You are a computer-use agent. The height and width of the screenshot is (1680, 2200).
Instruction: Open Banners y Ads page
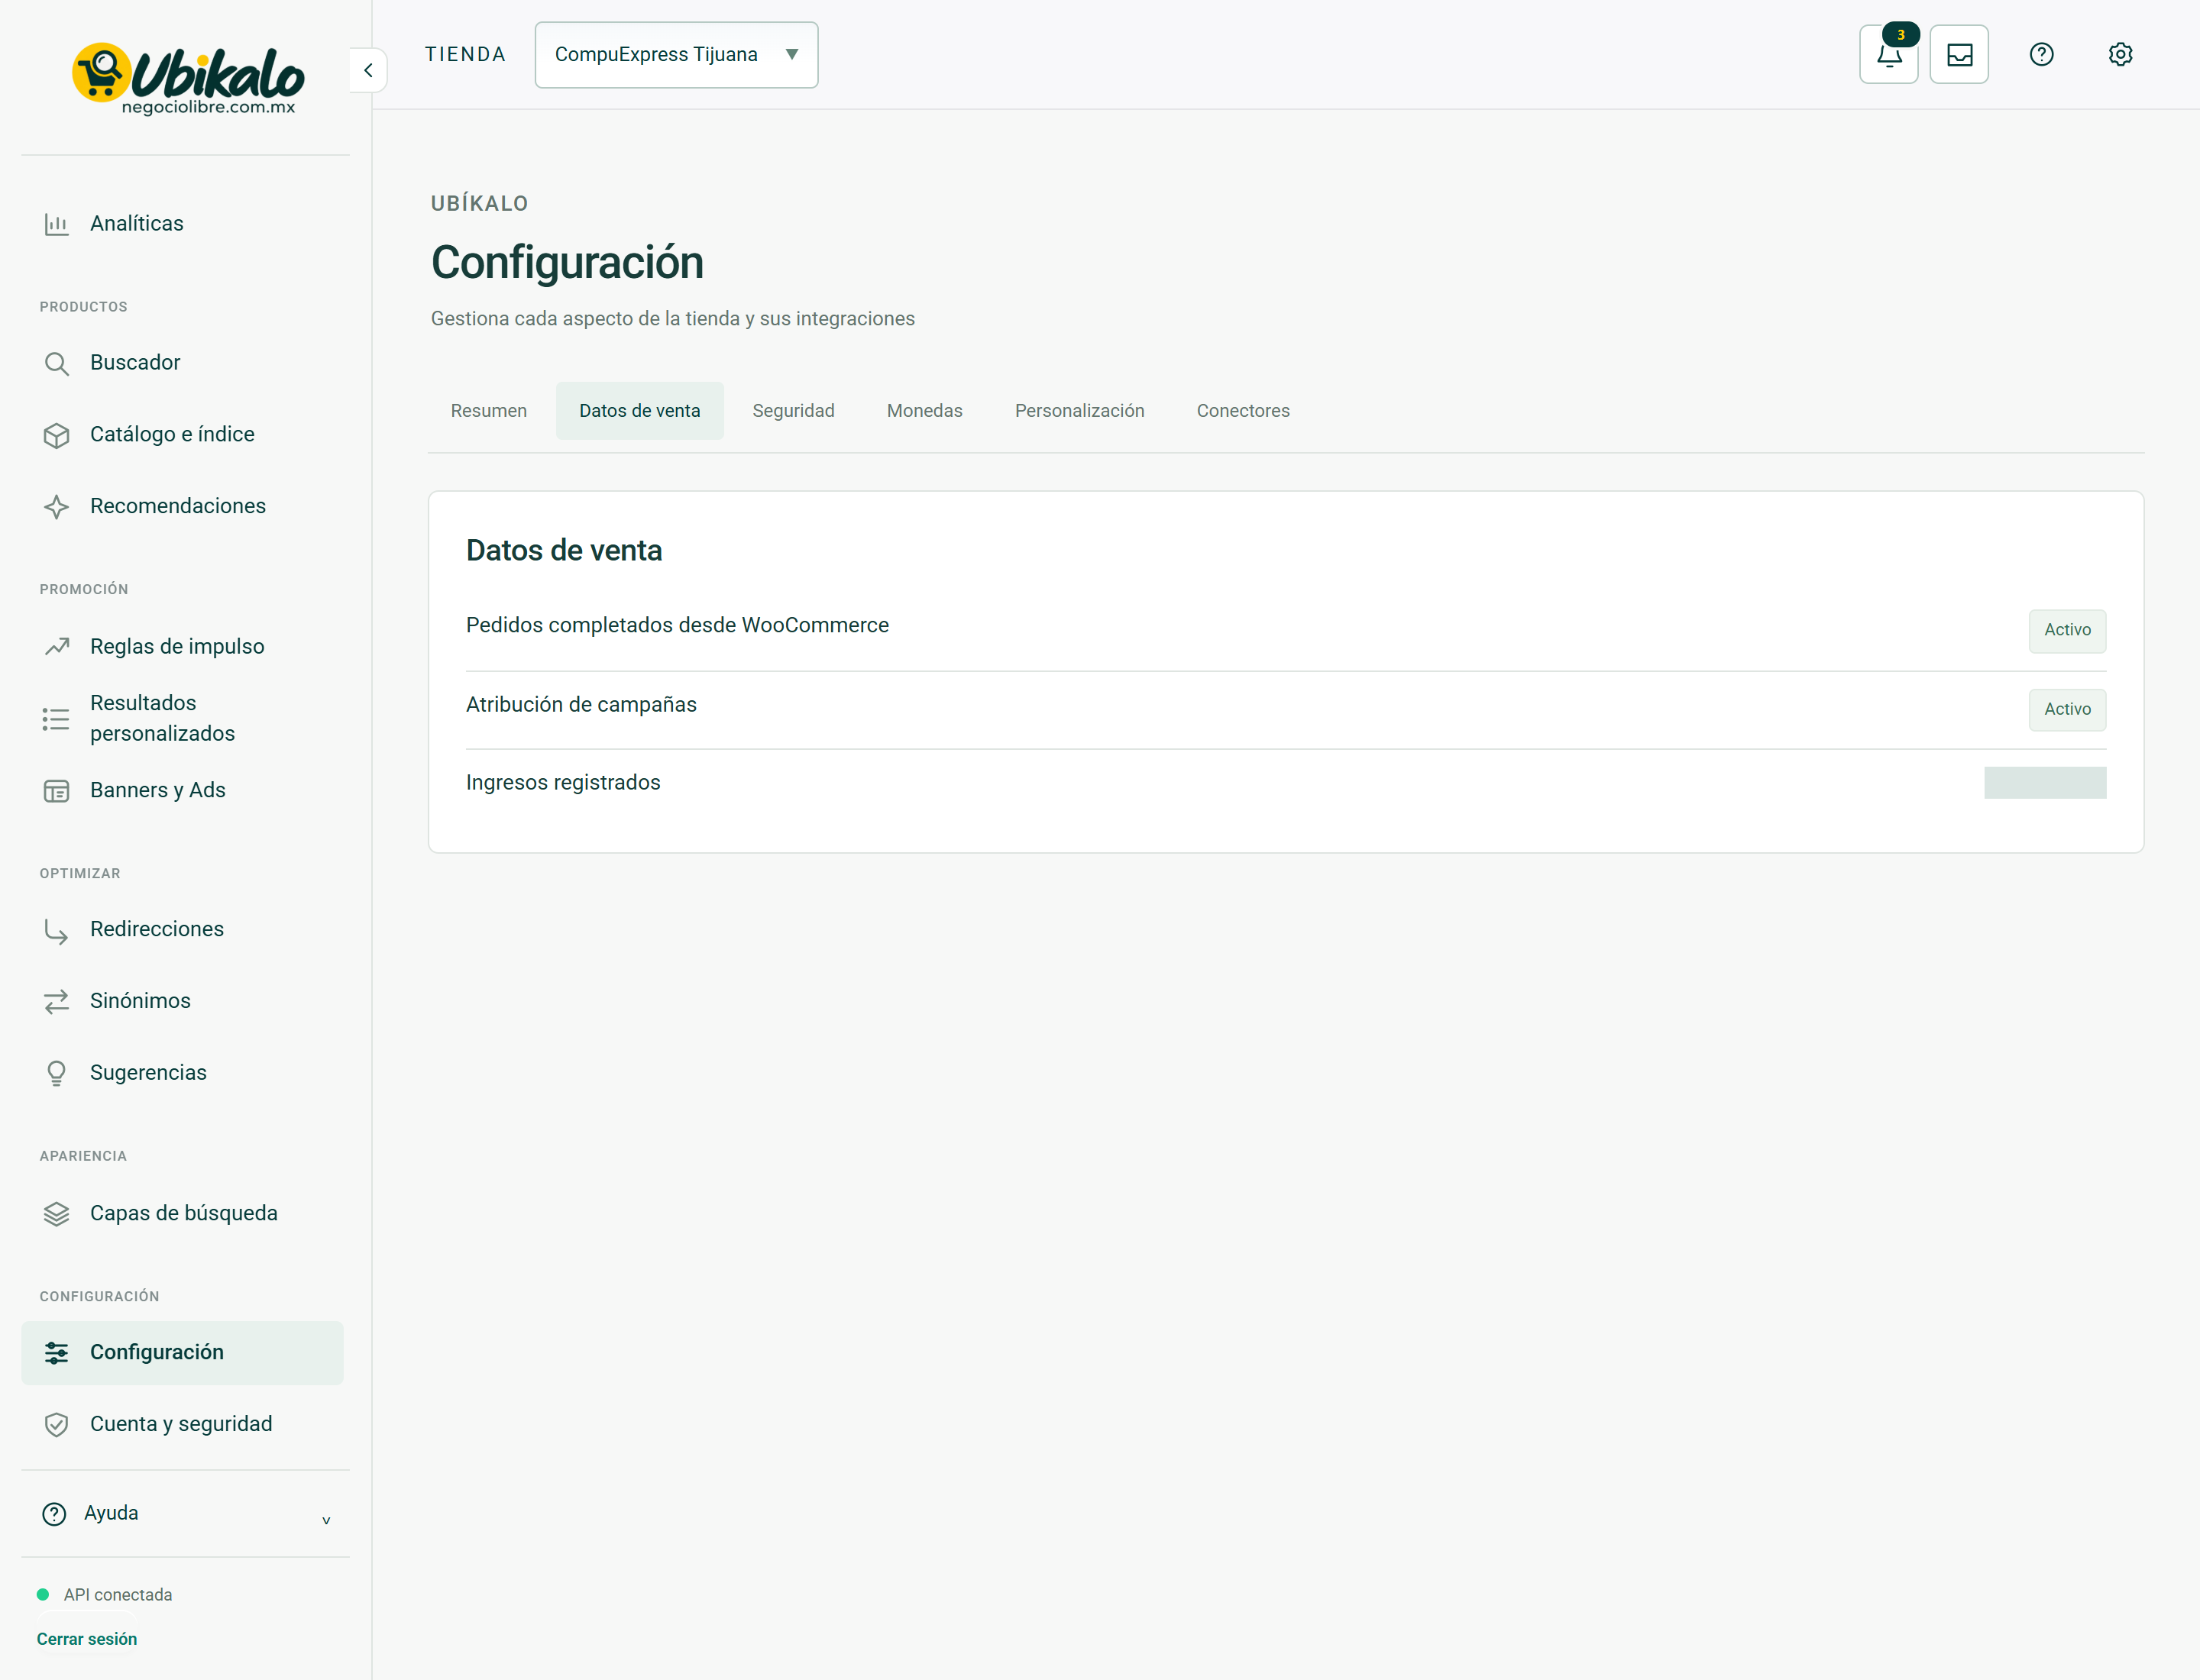[x=182, y=791]
